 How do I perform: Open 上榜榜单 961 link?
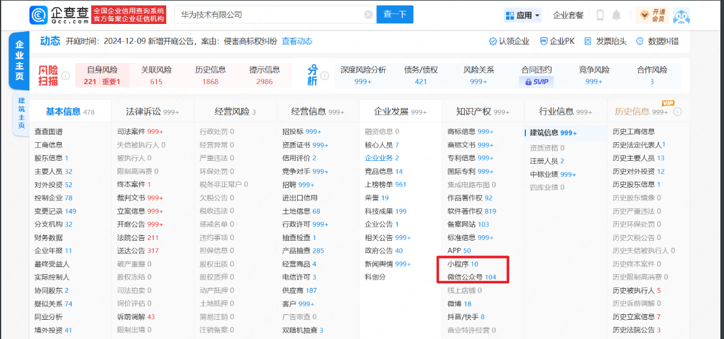pyautogui.click(x=385, y=185)
